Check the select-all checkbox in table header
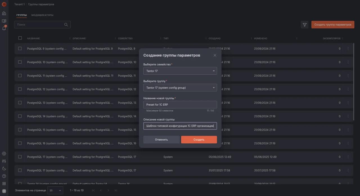The height and width of the screenshot is (196, 360). click(20, 38)
